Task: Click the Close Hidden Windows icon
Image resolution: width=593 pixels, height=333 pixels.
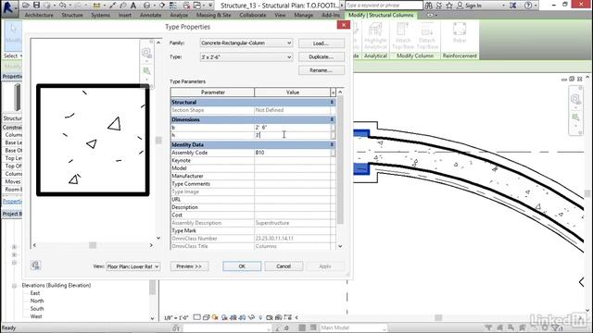Action: 186,6
